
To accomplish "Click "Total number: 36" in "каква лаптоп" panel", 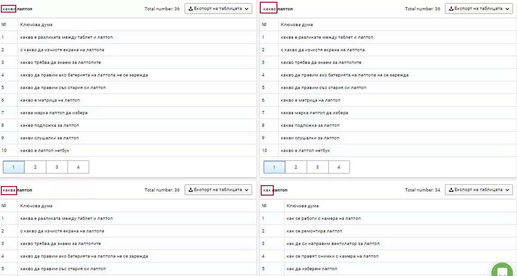I will [x=162, y=190].
